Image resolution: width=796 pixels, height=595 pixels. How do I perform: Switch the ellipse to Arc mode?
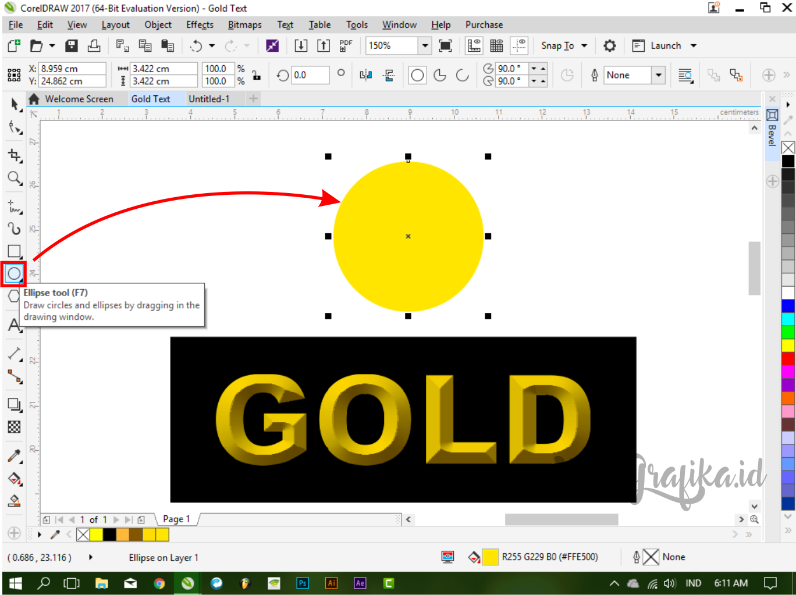(x=462, y=75)
